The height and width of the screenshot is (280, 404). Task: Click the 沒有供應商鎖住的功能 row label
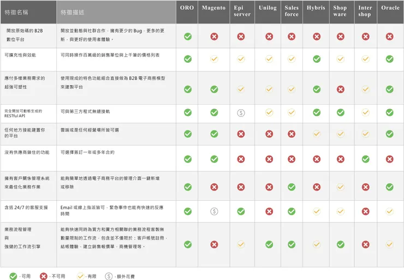coord(27,152)
